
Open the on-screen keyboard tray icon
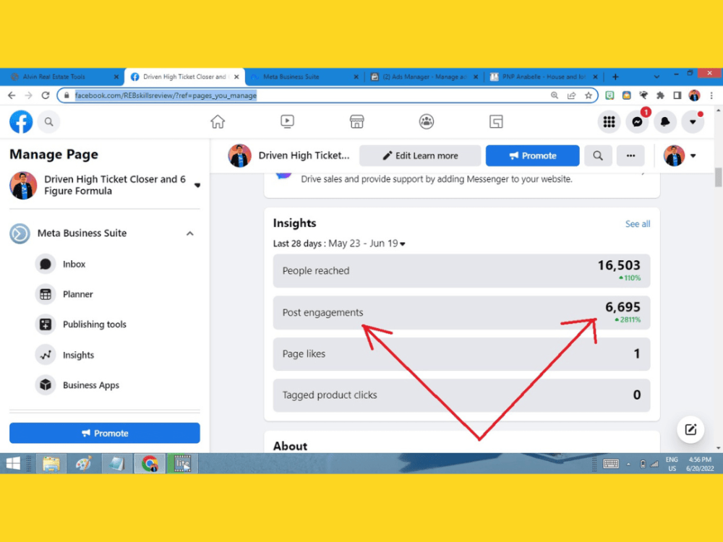click(610, 464)
